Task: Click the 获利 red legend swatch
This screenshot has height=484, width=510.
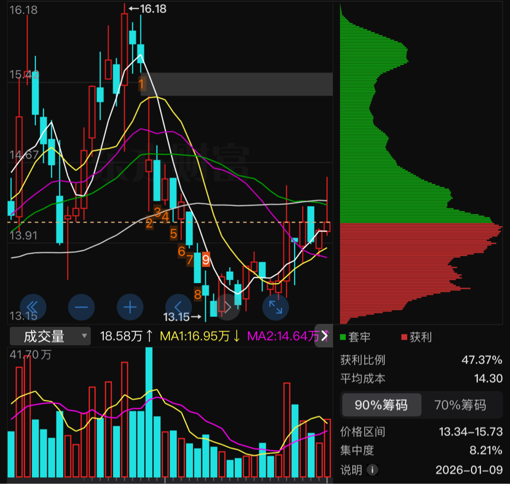Action: (x=404, y=337)
